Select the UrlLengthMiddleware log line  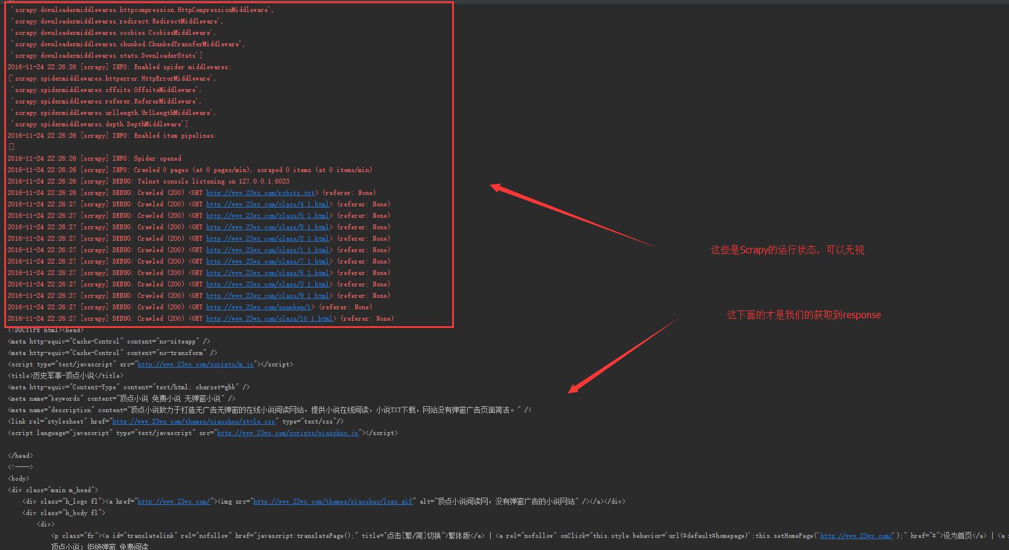(x=113, y=113)
